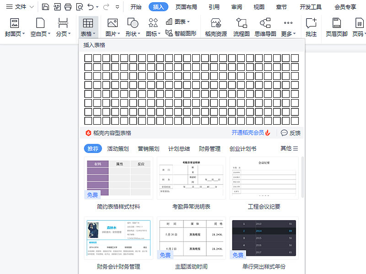
Task: Select the 创业计划书 template category
Action: pyautogui.click(x=243, y=148)
